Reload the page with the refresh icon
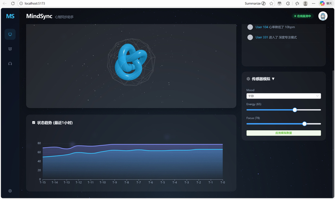Screen dimensions: 335x199 click(13, 3)
